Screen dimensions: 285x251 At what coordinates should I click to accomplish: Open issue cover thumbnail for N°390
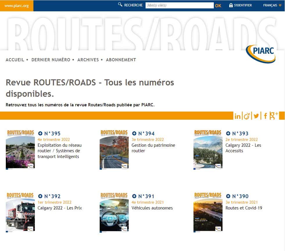point(208,212)
